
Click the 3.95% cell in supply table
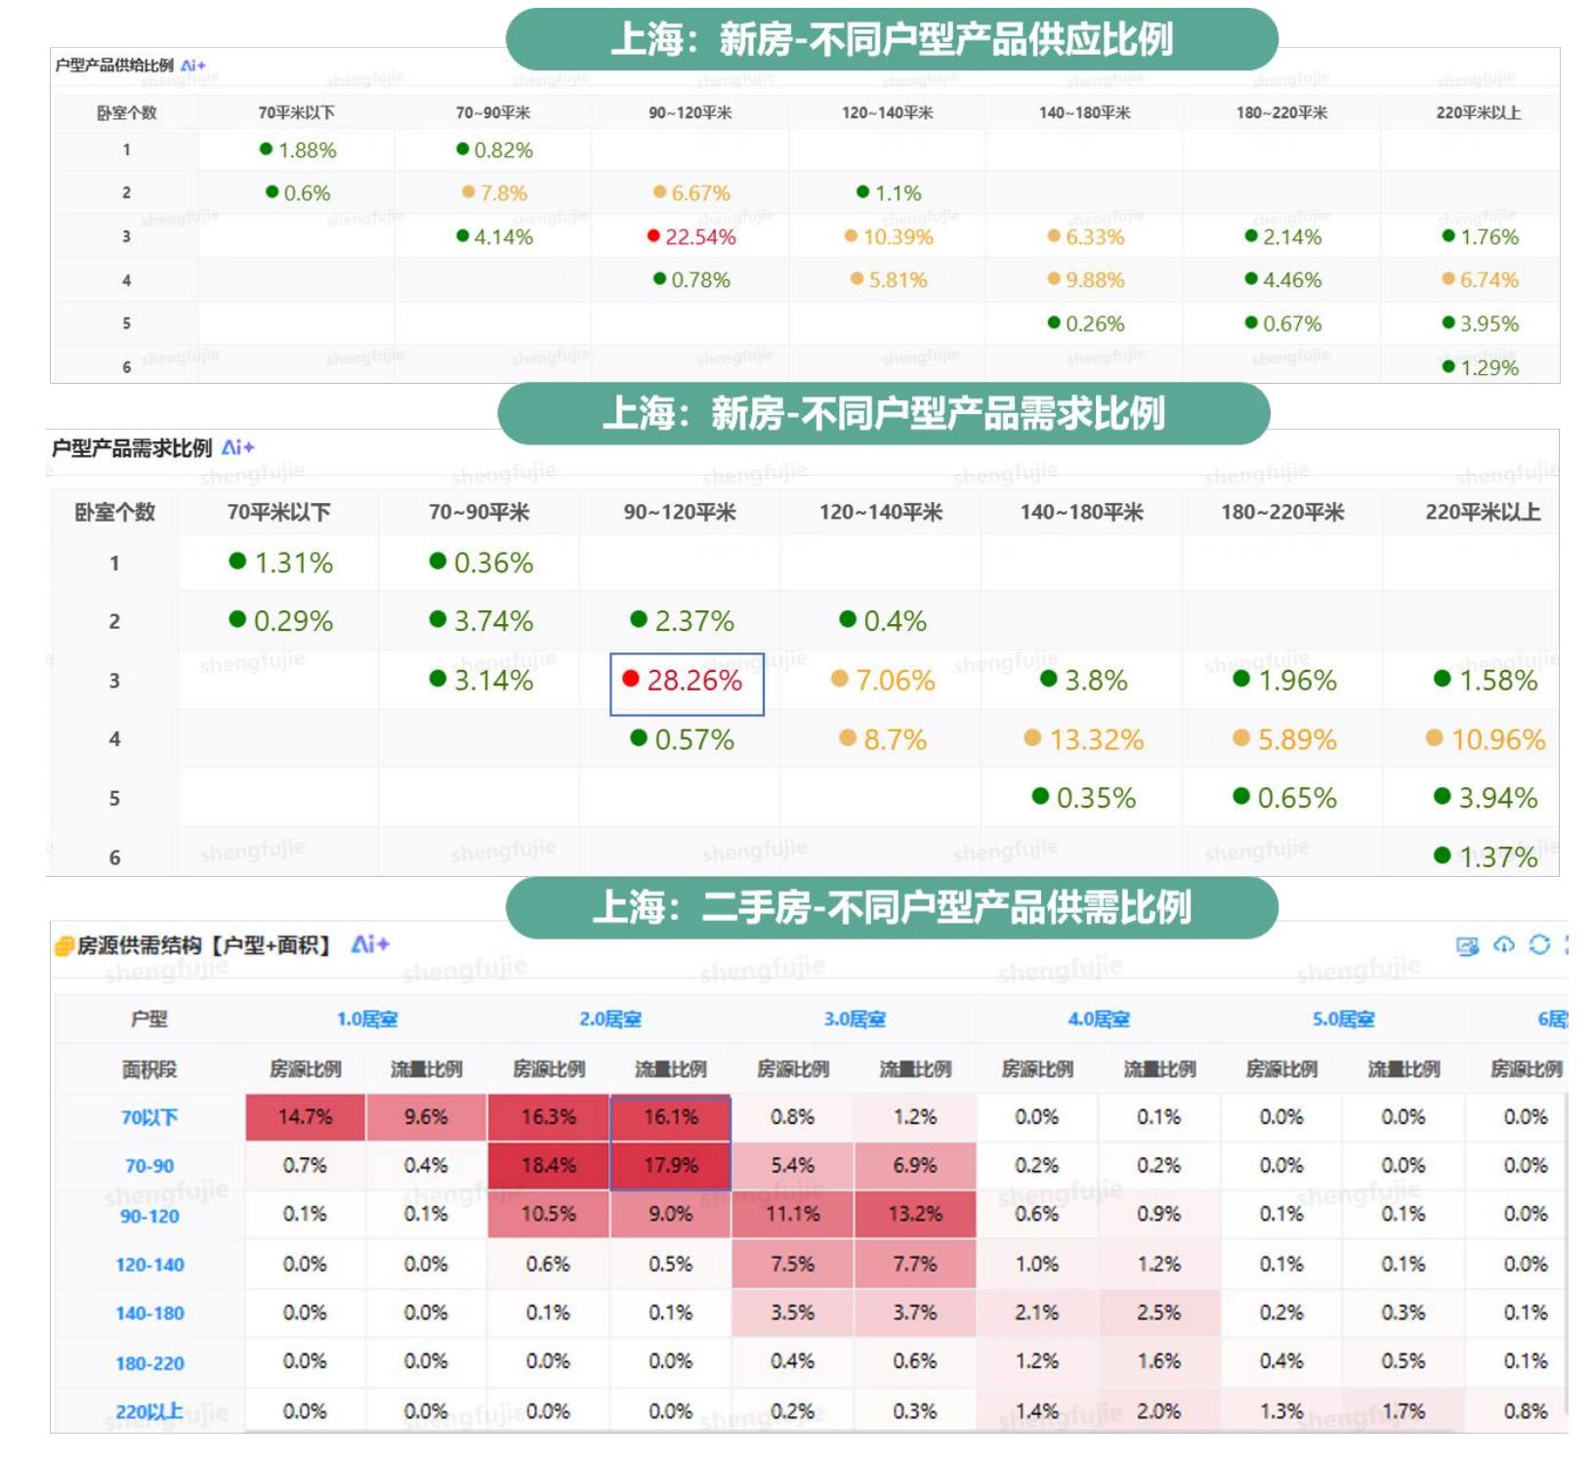[x=1481, y=323]
